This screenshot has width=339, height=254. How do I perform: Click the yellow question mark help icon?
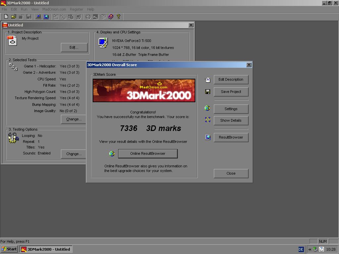pyautogui.click(x=119, y=17)
